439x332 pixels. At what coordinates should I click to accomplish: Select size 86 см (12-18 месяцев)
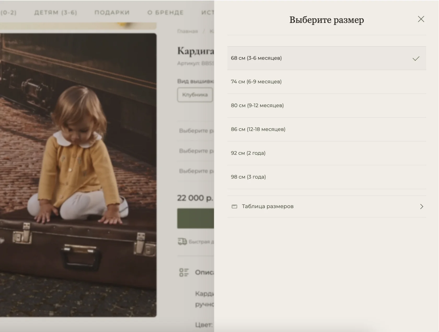tap(326, 129)
